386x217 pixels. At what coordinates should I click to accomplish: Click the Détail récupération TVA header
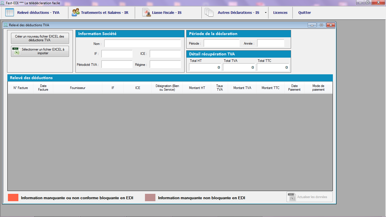click(x=238, y=54)
